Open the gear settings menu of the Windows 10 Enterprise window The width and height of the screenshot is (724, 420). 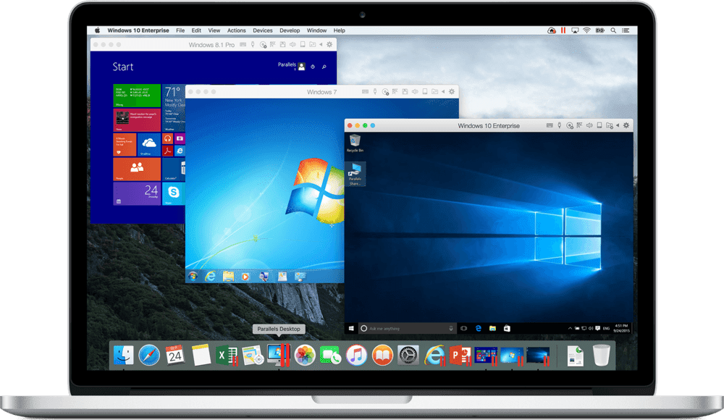tap(627, 125)
